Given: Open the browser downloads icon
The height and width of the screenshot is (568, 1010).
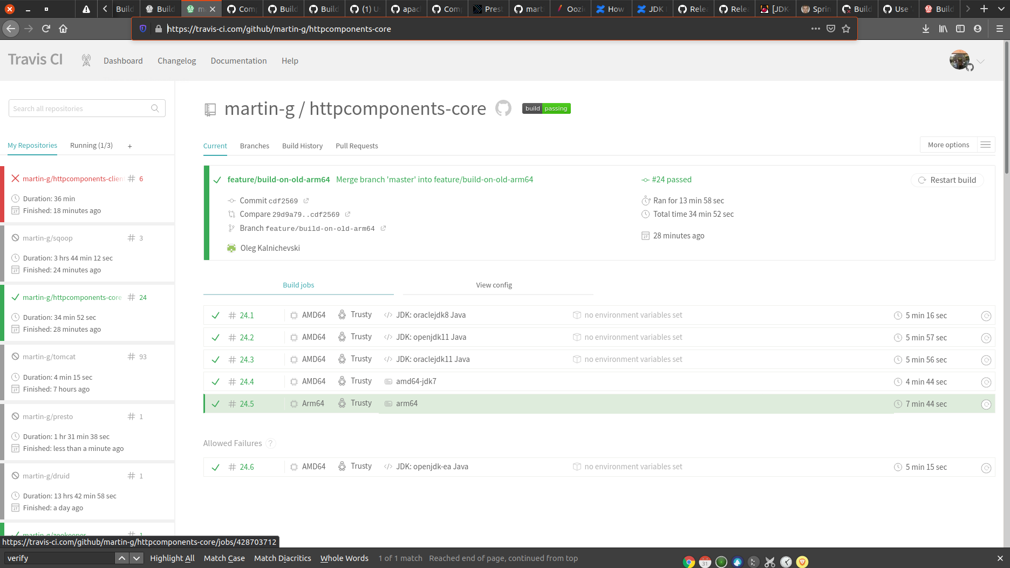Looking at the screenshot, I should (926, 29).
